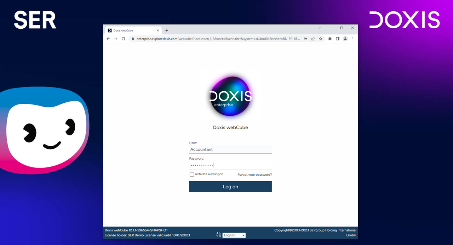The height and width of the screenshot is (245, 453).
Task: Select the Doxis webCube browser tab
Action: pos(133,30)
